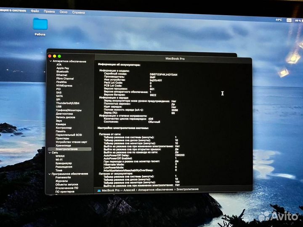
Task: Select PCI in the sidebar
Action: [58, 89]
